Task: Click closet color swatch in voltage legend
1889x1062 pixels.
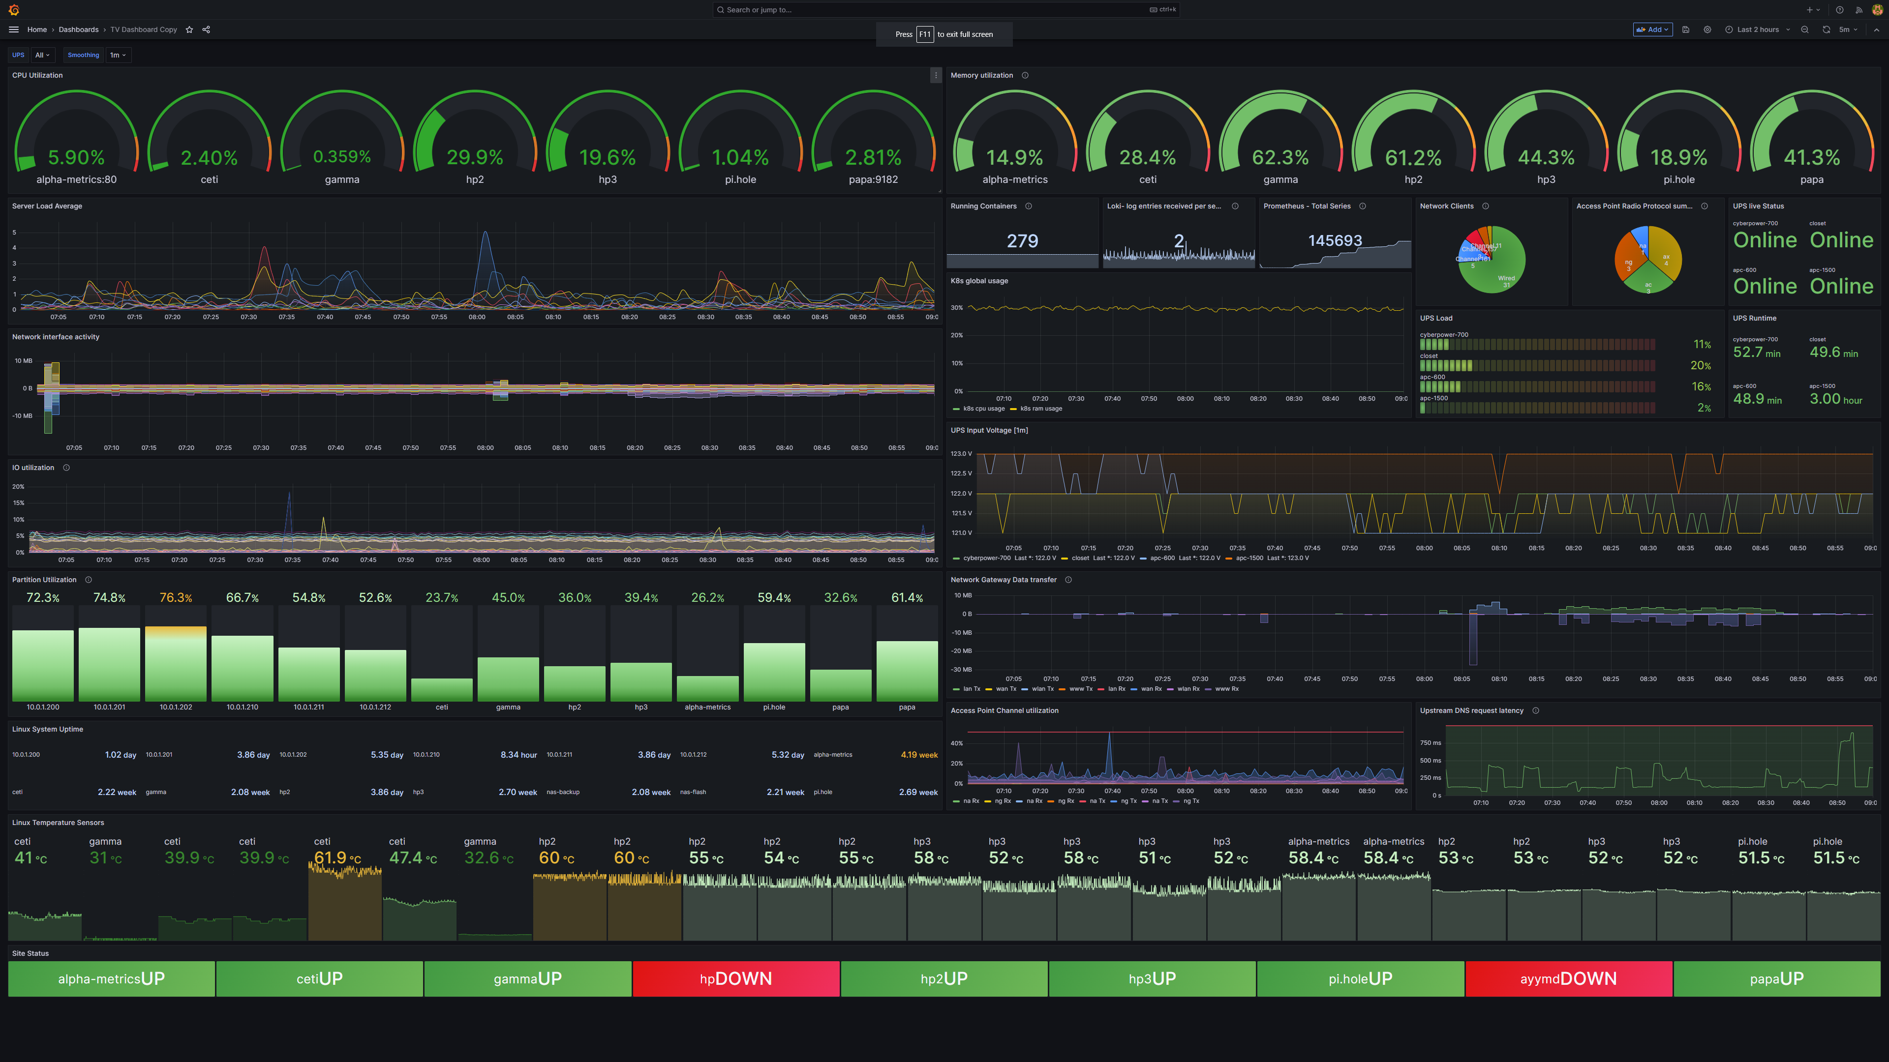Action: coord(1064,559)
